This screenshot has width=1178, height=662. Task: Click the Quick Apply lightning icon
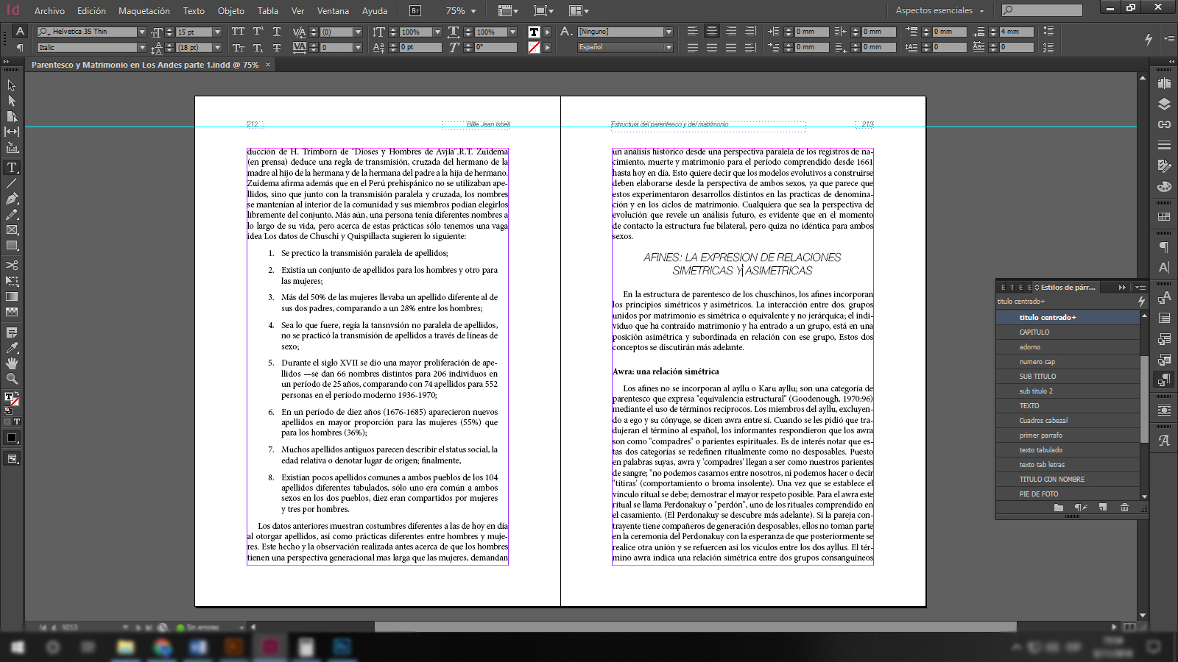(1148, 39)
